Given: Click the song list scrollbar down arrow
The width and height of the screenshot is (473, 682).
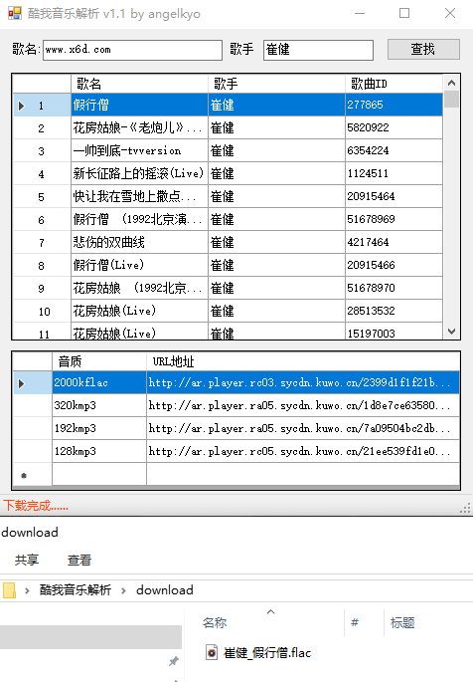Looking at the screenshot, I should coord(451,332).
